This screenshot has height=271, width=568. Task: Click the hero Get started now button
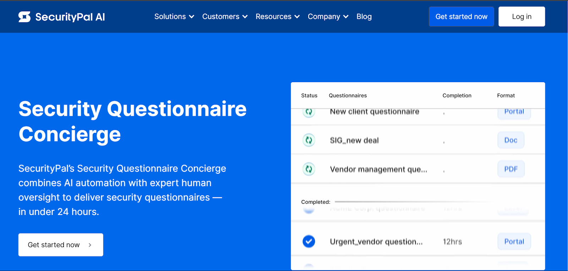click(x=61, y=245)
